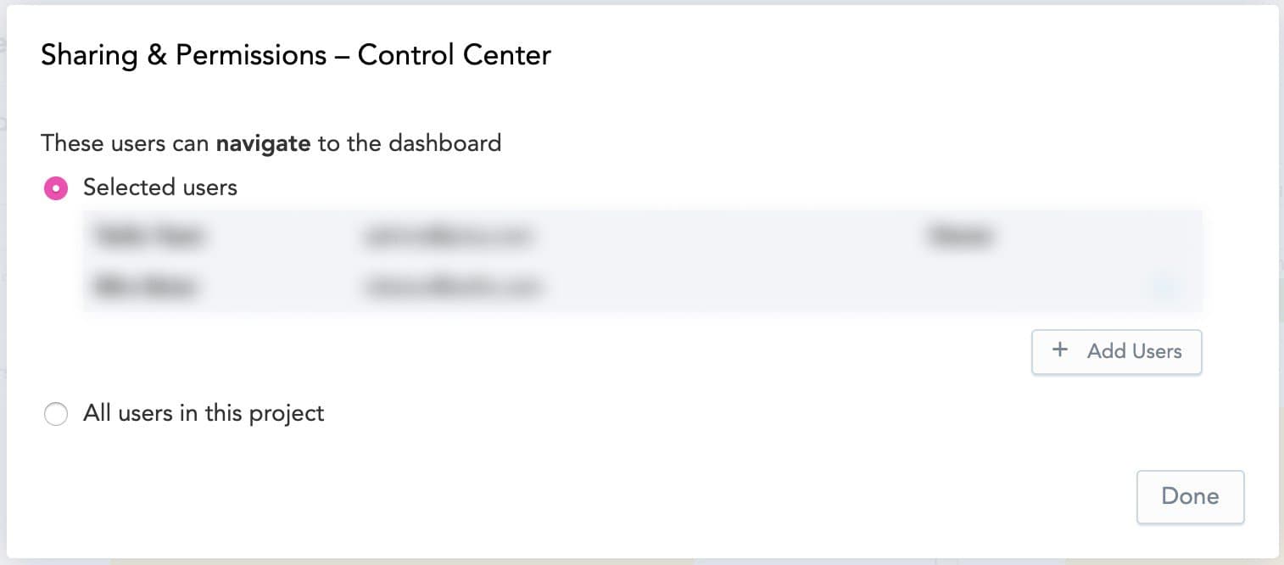Re-enable the Selected users radio button

click(x=56, y=187)
